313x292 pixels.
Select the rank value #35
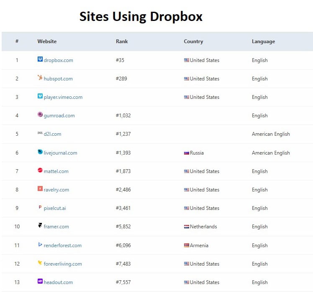point(120,60)
